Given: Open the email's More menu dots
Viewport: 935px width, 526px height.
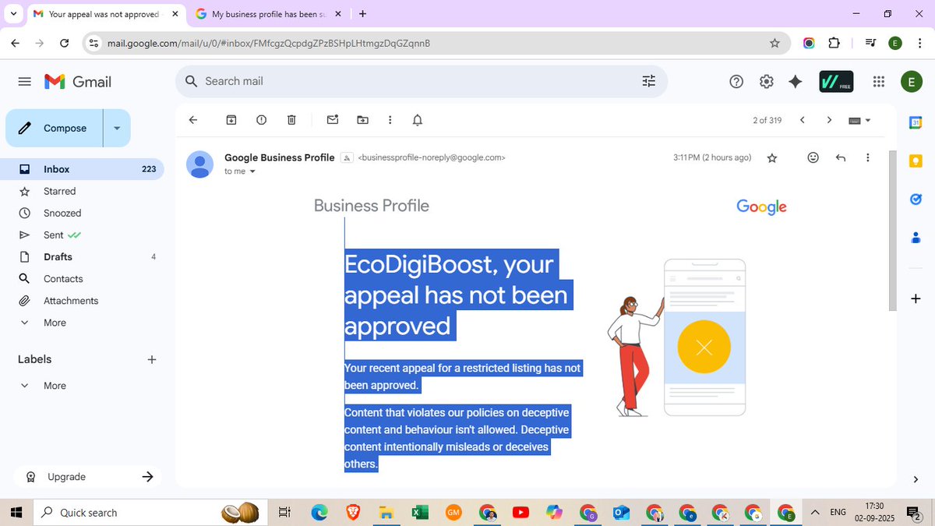Looking at the screenshot, I should pos(868,157).
